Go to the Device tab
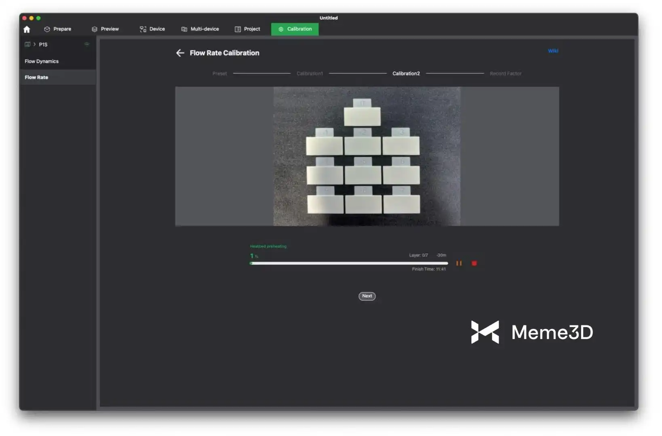 coord(152,29)
